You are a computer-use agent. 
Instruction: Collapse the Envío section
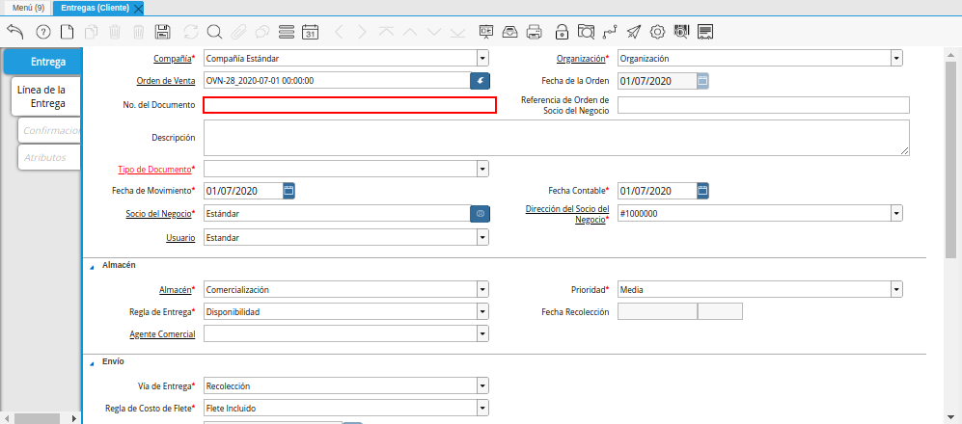pos(93,363)
